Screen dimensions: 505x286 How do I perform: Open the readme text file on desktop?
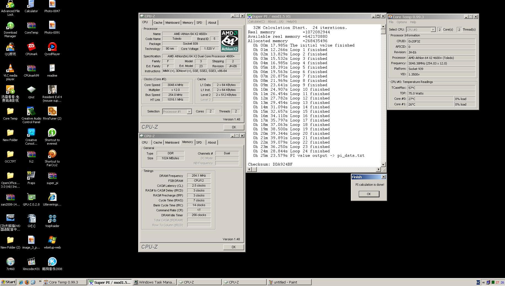(x=52, y=71)
